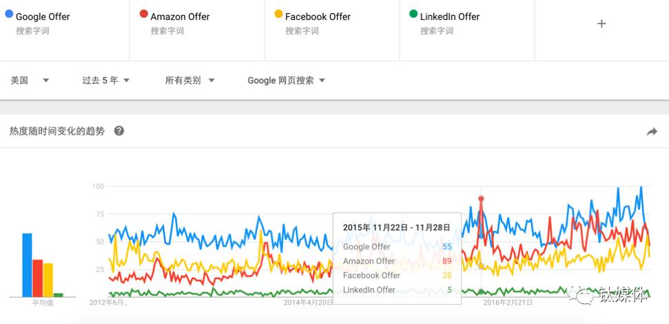Click the yellow dot beside Facebook Offer

tap(278, 14)
